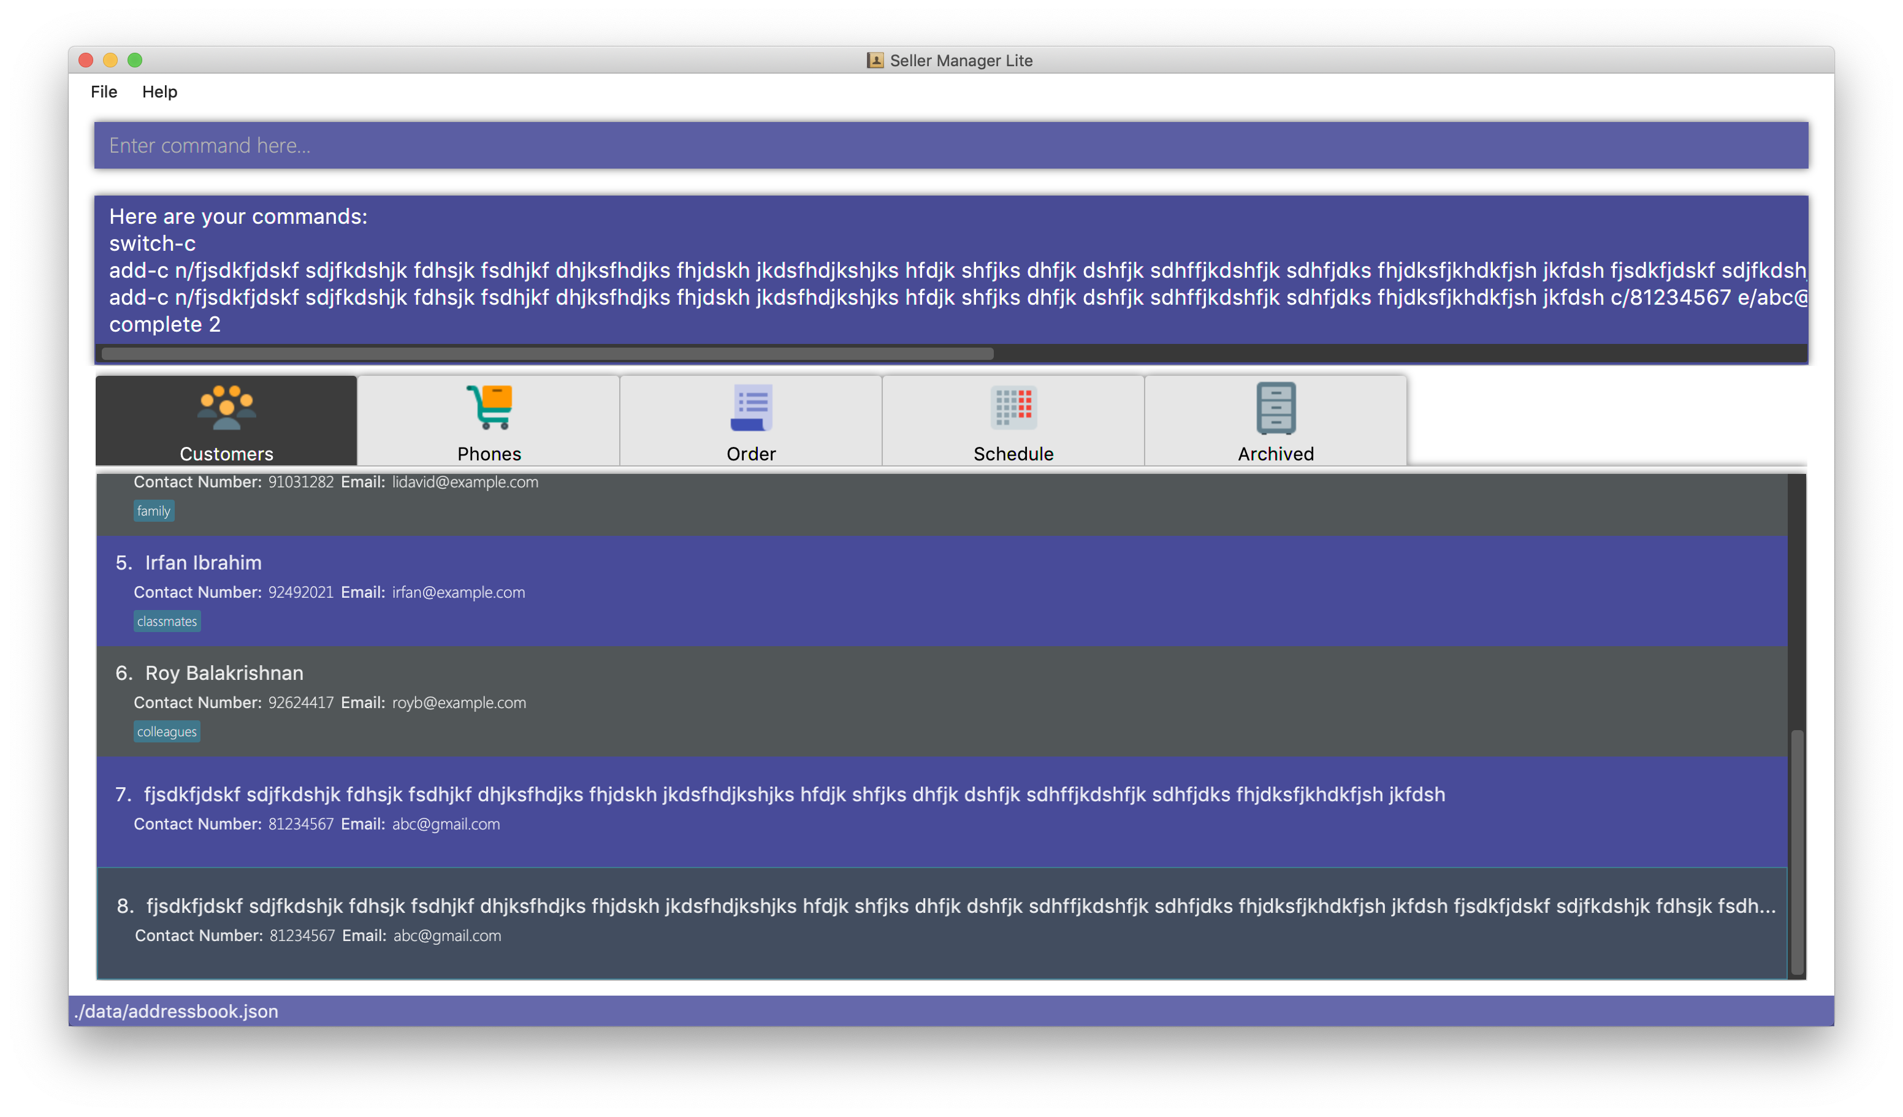Click the classmates tag on Irfan

tap(167, 622)
